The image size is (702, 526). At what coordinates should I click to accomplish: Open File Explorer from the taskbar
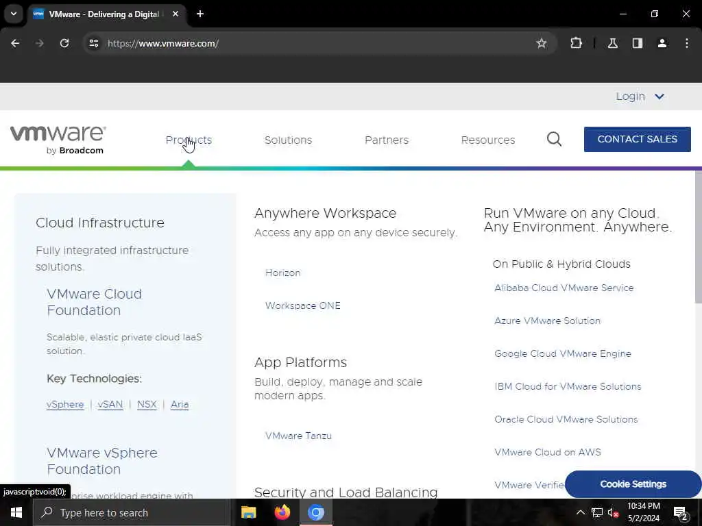pos(248,512)
